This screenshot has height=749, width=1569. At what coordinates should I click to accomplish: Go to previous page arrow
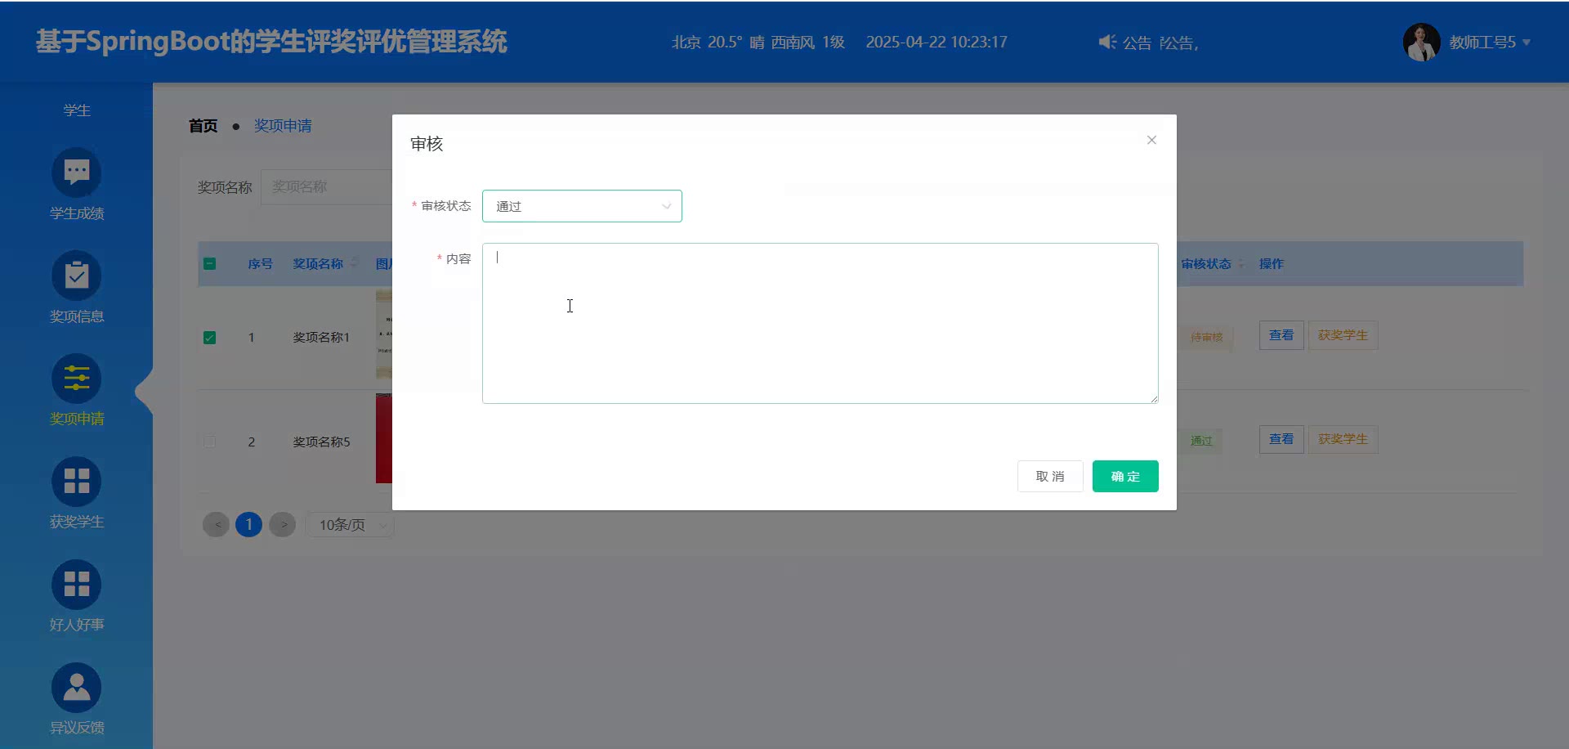point(217,524)
